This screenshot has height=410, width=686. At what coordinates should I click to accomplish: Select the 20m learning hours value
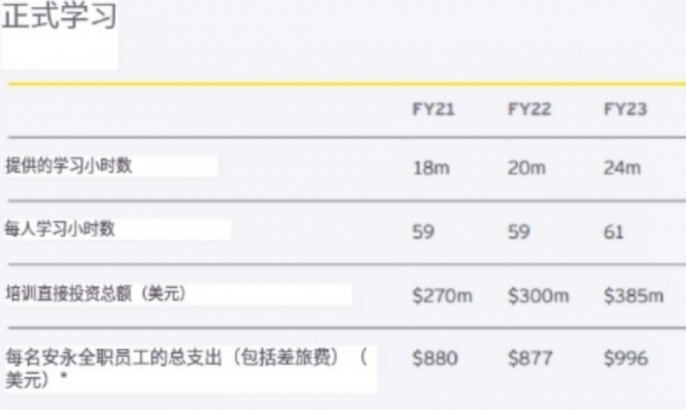527,168
